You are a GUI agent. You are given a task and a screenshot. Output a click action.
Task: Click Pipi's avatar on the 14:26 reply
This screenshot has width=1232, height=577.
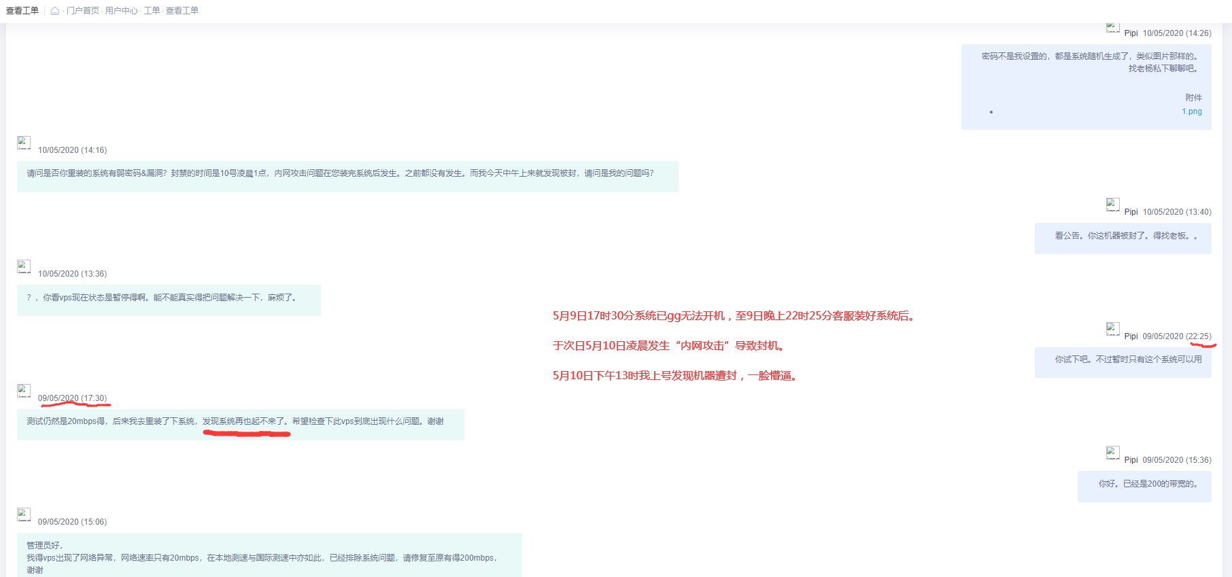point(1112,28)
